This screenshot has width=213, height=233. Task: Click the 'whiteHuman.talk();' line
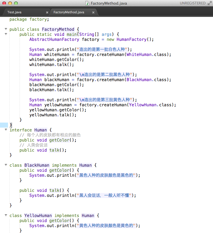pos(51,65)
